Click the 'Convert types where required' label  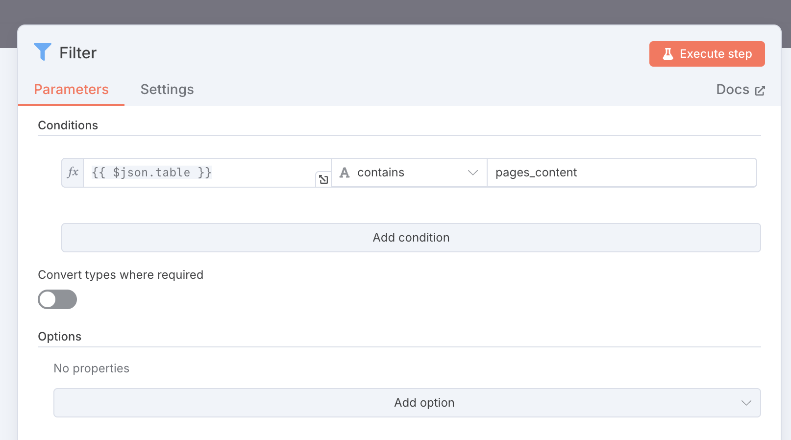click(x=121, y=275)
